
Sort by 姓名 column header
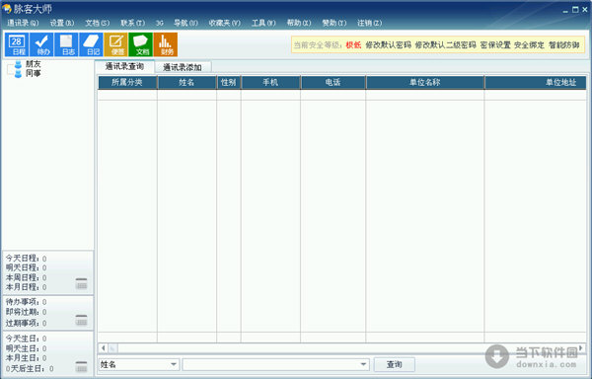pyautogui.click(x=186, y=82)
